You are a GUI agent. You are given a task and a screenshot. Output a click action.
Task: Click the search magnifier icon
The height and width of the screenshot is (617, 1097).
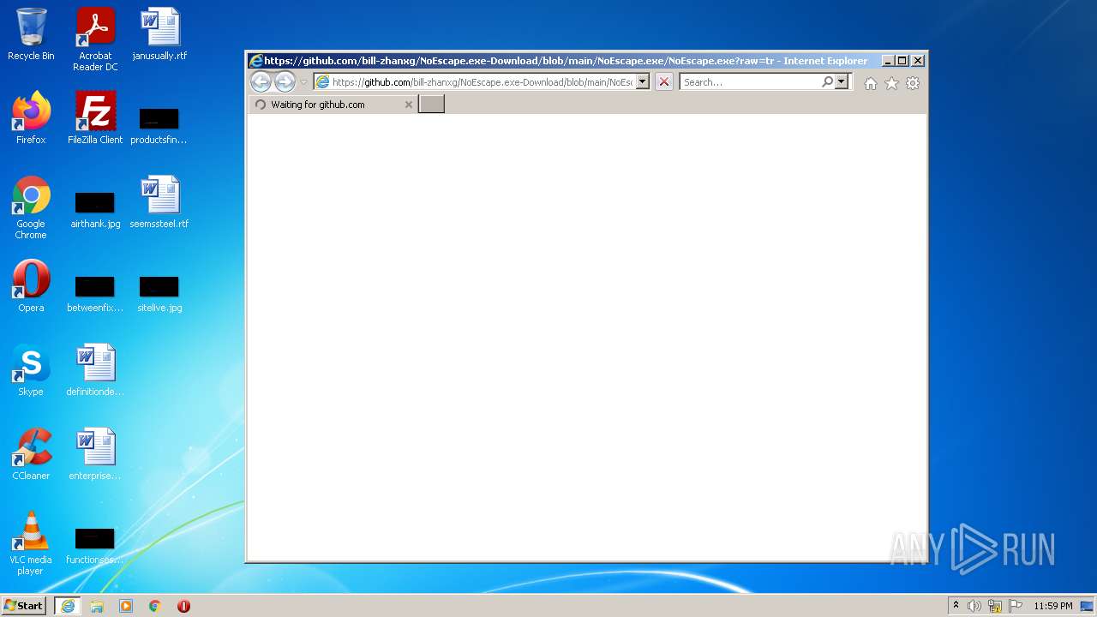(x=827, y=82)
